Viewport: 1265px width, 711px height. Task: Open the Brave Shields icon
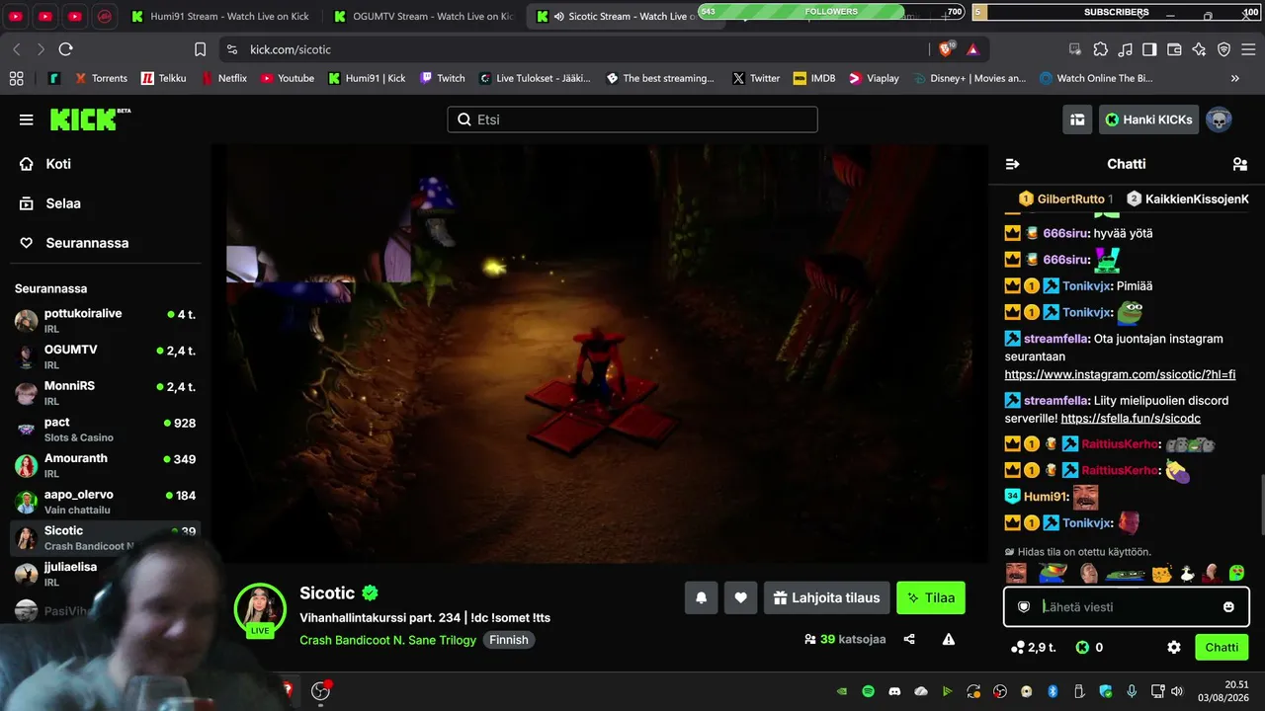tap(946, 49)
